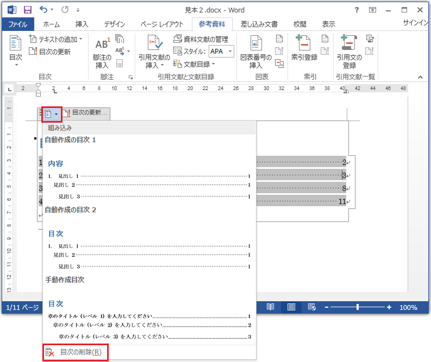The height and width of the screenshot is (362, 431).
Task: Switch to Print Layout view in status bar
Action: [291, 307]
